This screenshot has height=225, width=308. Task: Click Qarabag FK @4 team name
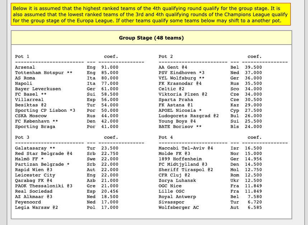[x=34, y=180]
